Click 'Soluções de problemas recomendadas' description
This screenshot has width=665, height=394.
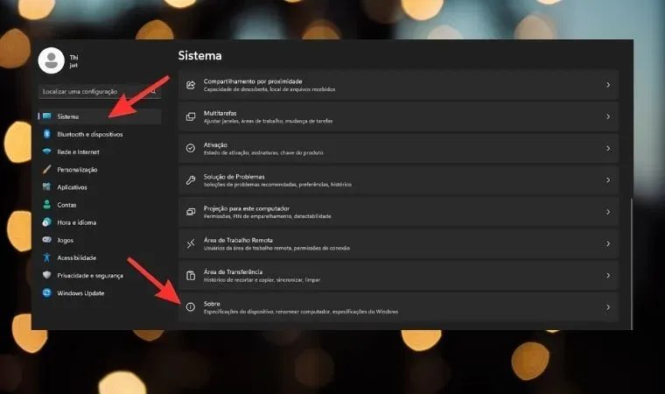pyautogui.click(x=277, y=185)
